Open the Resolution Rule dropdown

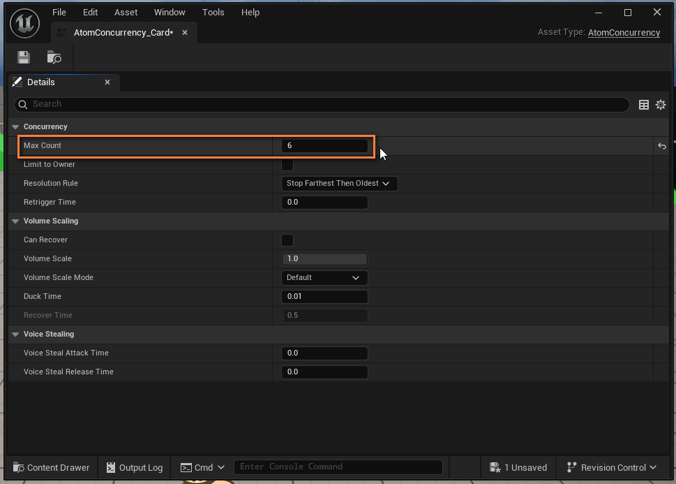pos(339,184)
